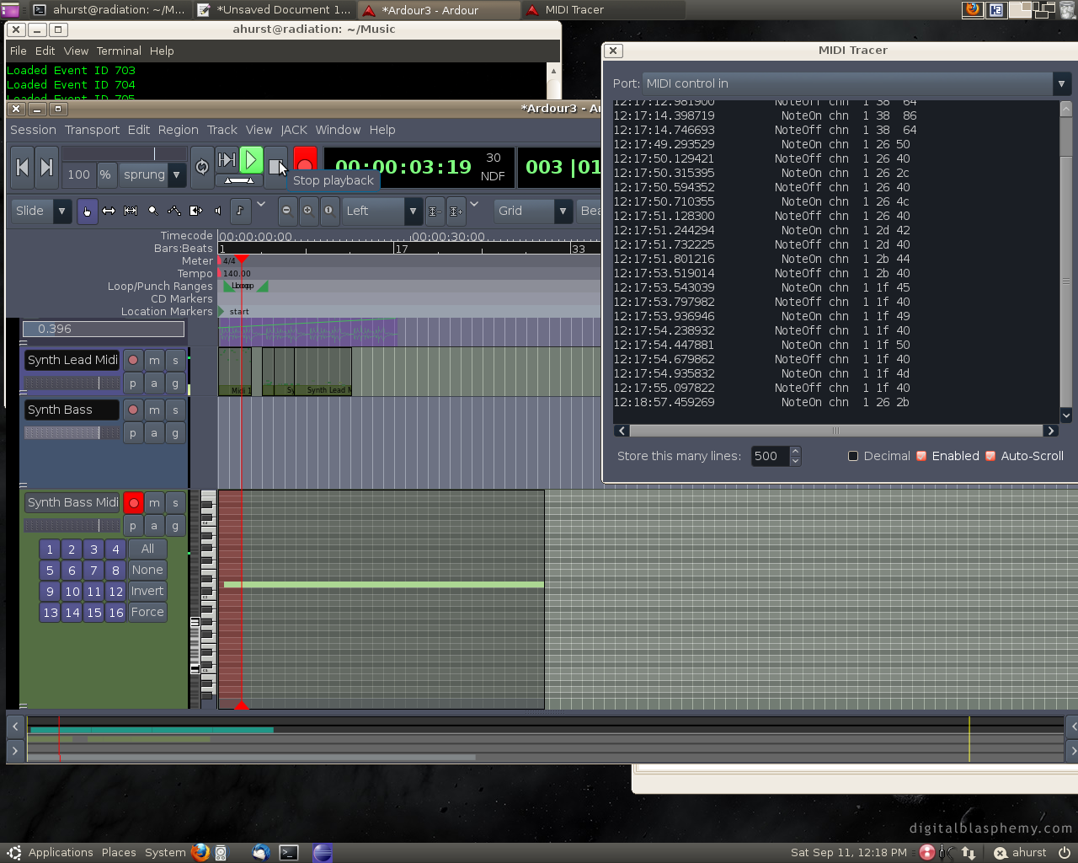The width and height of the screenshot is (1078, 863).
Task: Stop playback with the stop button
Action: coord(275,166)
